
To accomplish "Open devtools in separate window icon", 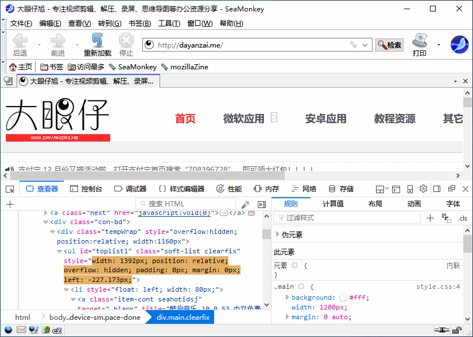I will [452, 189].
